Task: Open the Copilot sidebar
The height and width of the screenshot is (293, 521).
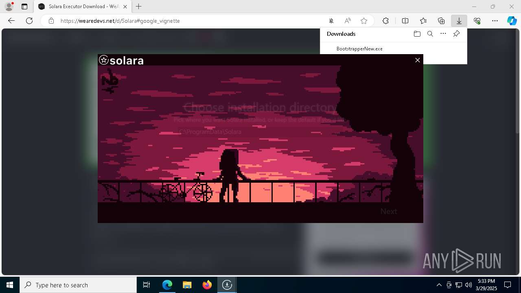Action: click(x=512, y=21)
